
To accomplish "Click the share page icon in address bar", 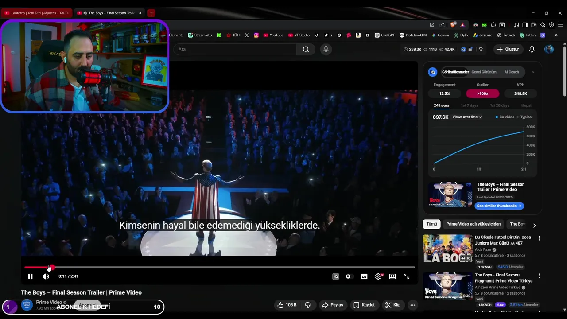I will pos(442,25).
